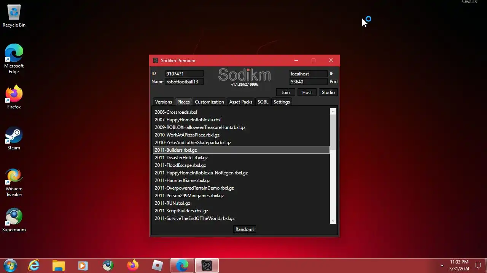Click the Join button
This screenshot has height=273, width=487.
coord(286,93)
